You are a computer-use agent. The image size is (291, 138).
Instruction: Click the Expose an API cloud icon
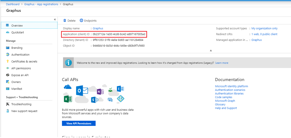pyautogui.click(x=8, y=75)
